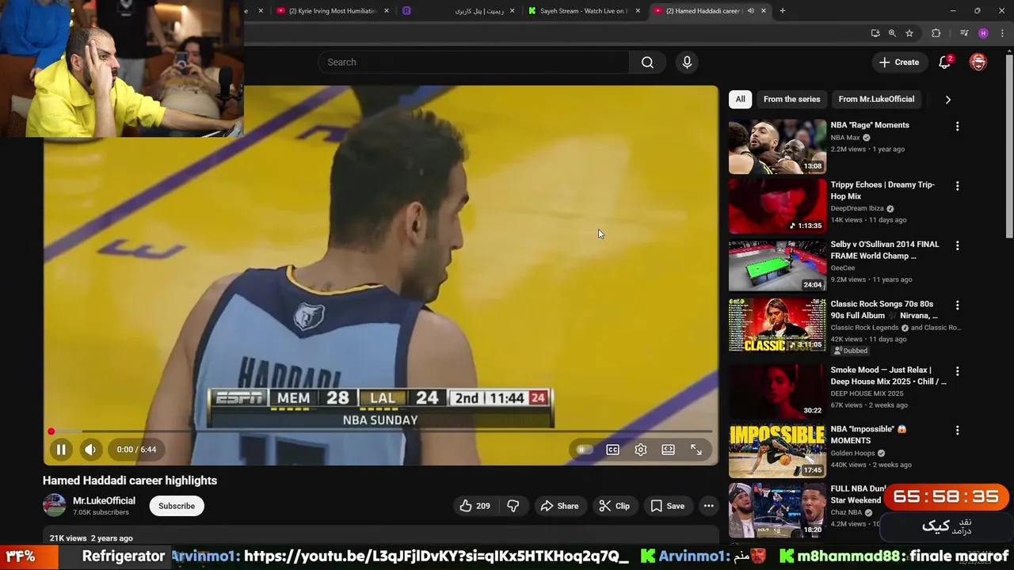Open the NBA Max channel link

(845, 138)
